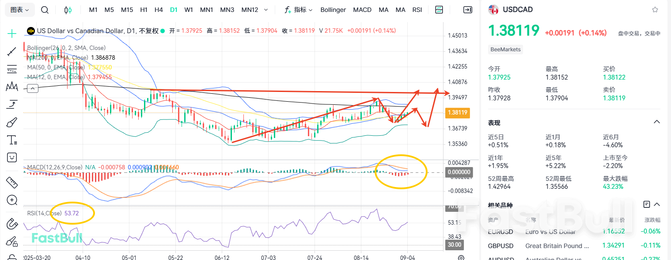Screen dimensions: 671x260
Task: Select the text annotation tool
Action: coord(11,140)
